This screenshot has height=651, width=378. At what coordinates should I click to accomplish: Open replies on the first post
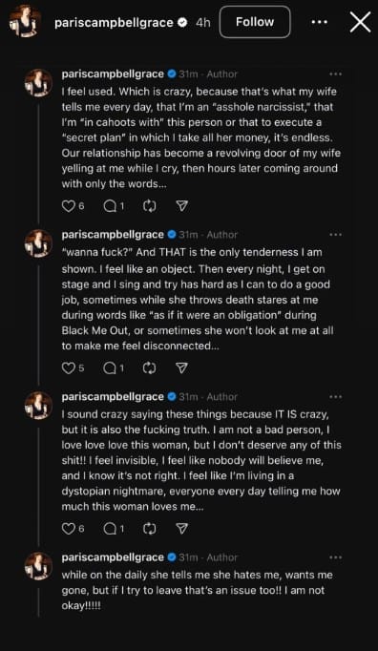(x=110, y=206)
